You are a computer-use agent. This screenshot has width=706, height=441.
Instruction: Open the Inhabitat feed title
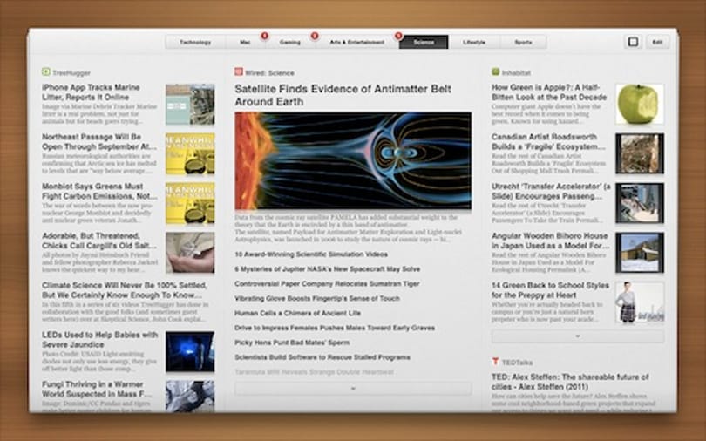pyautogui.click(x=516, y=73)
